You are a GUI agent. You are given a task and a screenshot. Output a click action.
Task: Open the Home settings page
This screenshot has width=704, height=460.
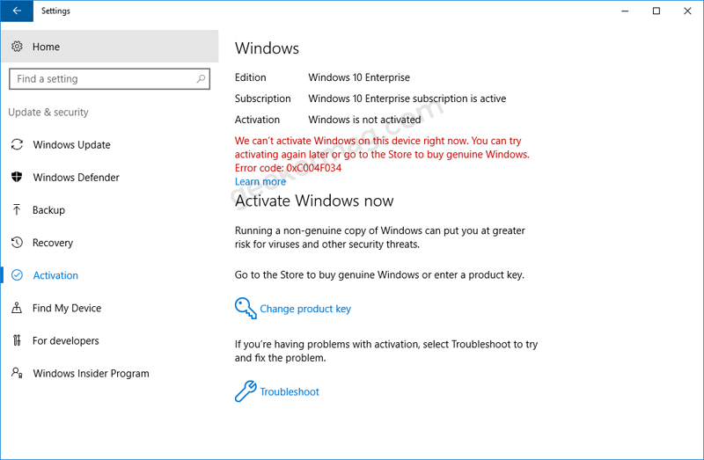[x=109, y=47]
